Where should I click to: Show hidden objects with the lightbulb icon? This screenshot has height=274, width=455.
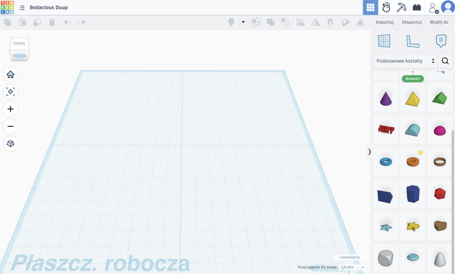[x=231, y=22]
